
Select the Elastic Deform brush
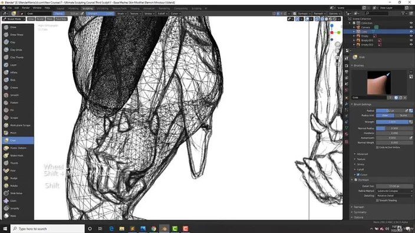(18, 148)
